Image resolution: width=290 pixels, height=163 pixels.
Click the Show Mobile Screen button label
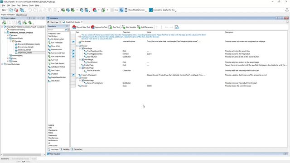(x=136, y=10)
